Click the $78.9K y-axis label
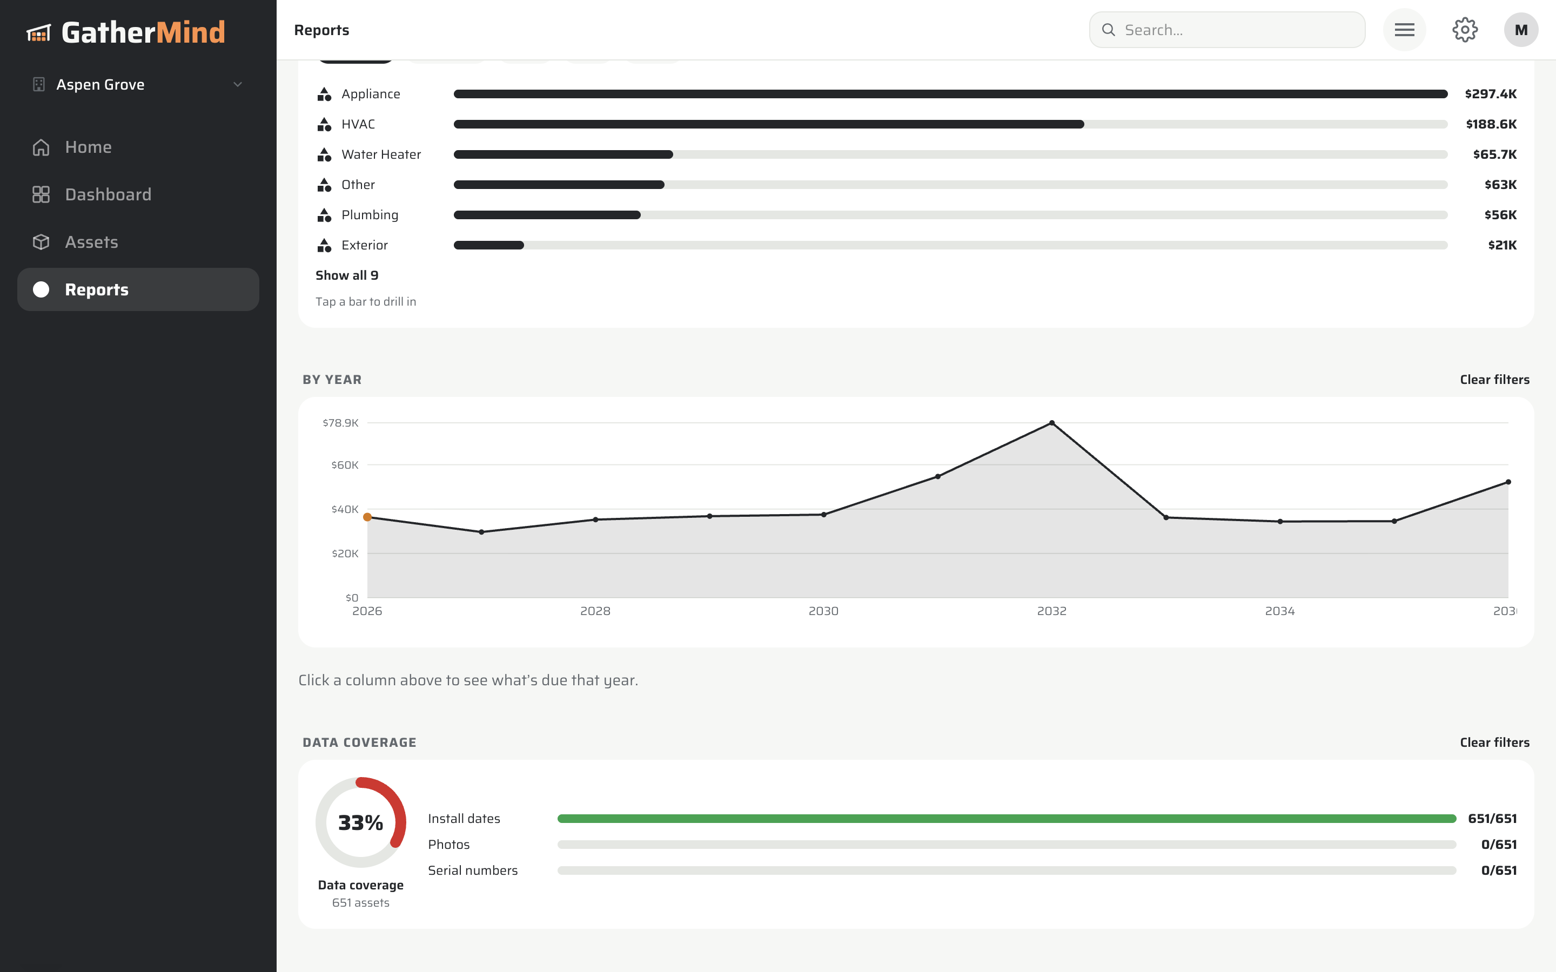Viewport: 1556px width, 972px height. coord(340,422)
